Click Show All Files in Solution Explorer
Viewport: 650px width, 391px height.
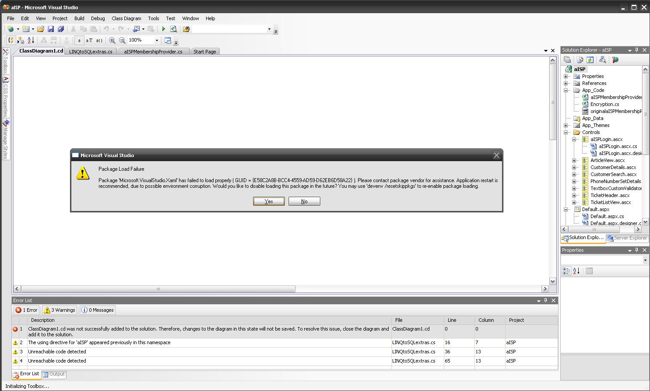580,60
